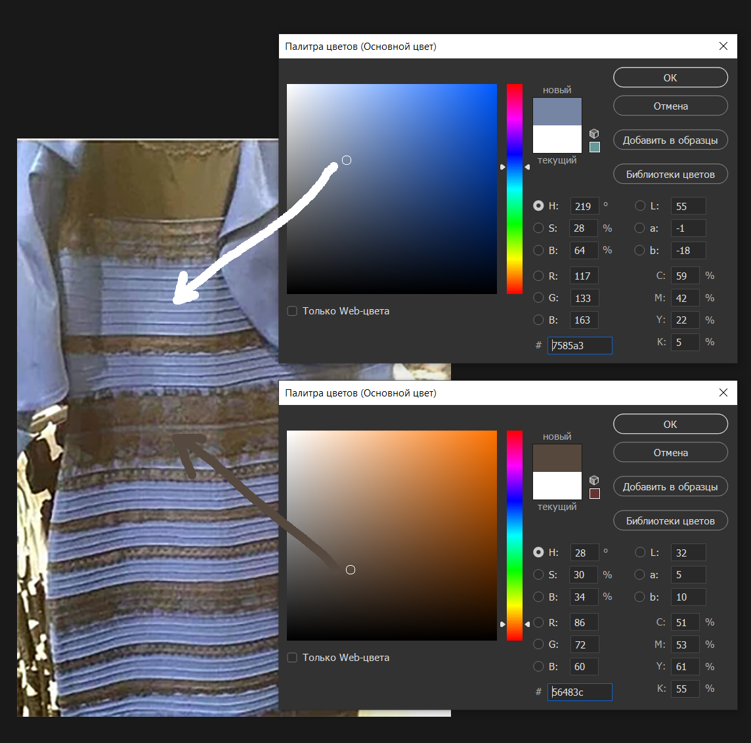751x743 pixels.
Task: Click 'Отмена' in the bottom color picker
Action: [x=670, y=453]
